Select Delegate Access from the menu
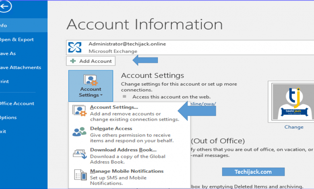Screen dimensions: 314x189 click(129, 134)
